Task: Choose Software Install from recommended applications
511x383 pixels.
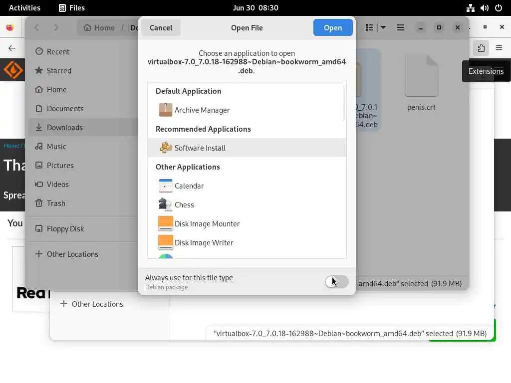Action: pyautogui.click(x=247, y=148)
